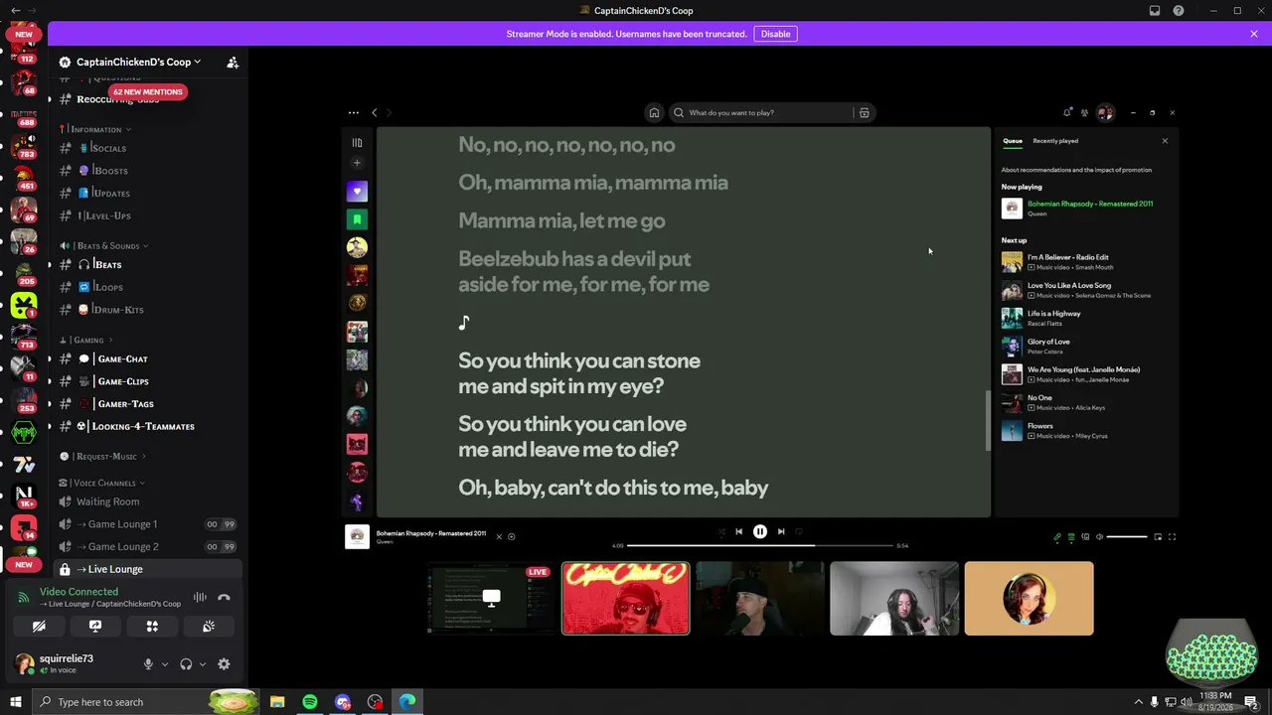Skip to next track
Screen dimensions: 1272x715
pos(781,531)
